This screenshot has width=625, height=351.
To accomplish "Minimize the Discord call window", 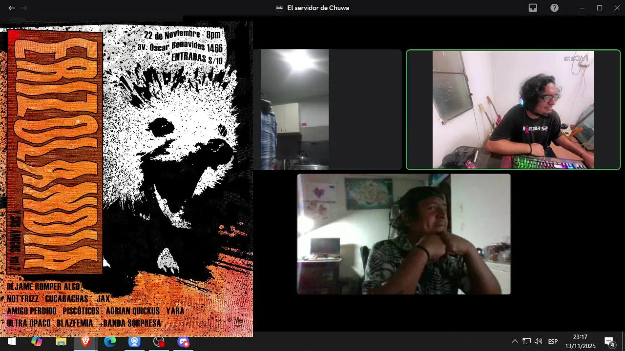I will coord(582,8).
